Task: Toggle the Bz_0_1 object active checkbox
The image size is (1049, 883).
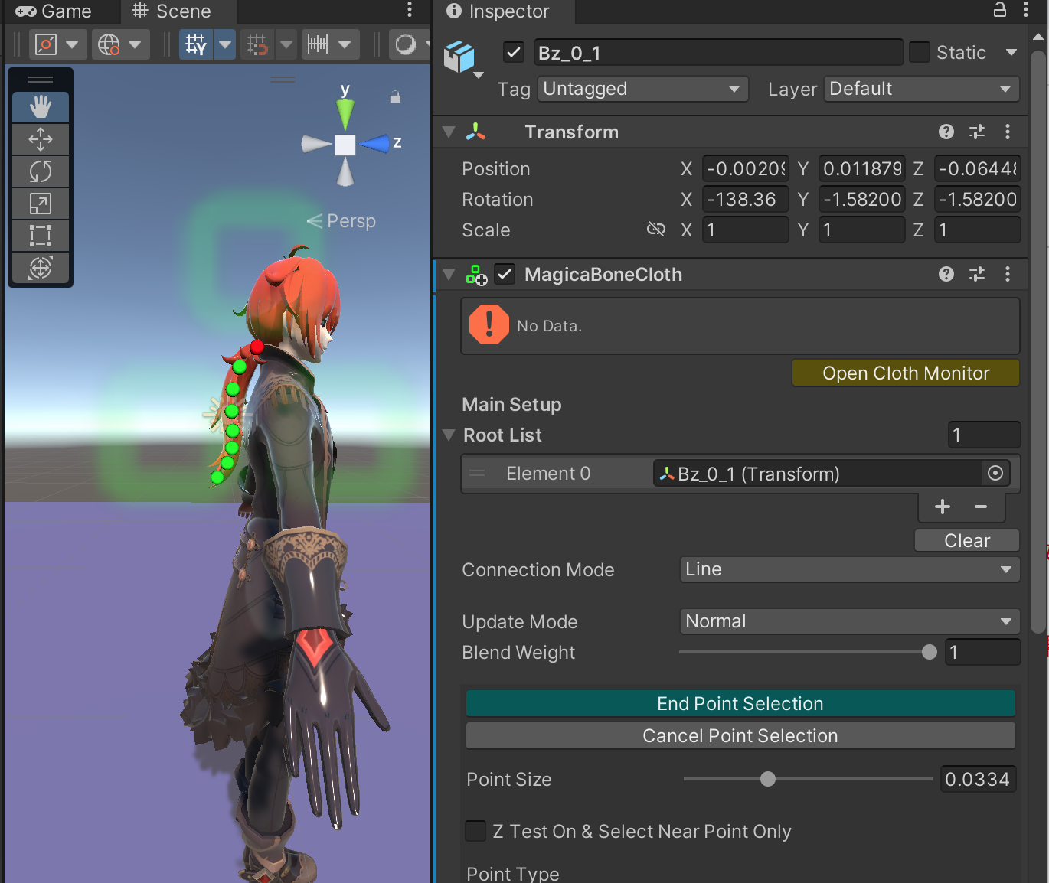Action: (x=514, y=53)
